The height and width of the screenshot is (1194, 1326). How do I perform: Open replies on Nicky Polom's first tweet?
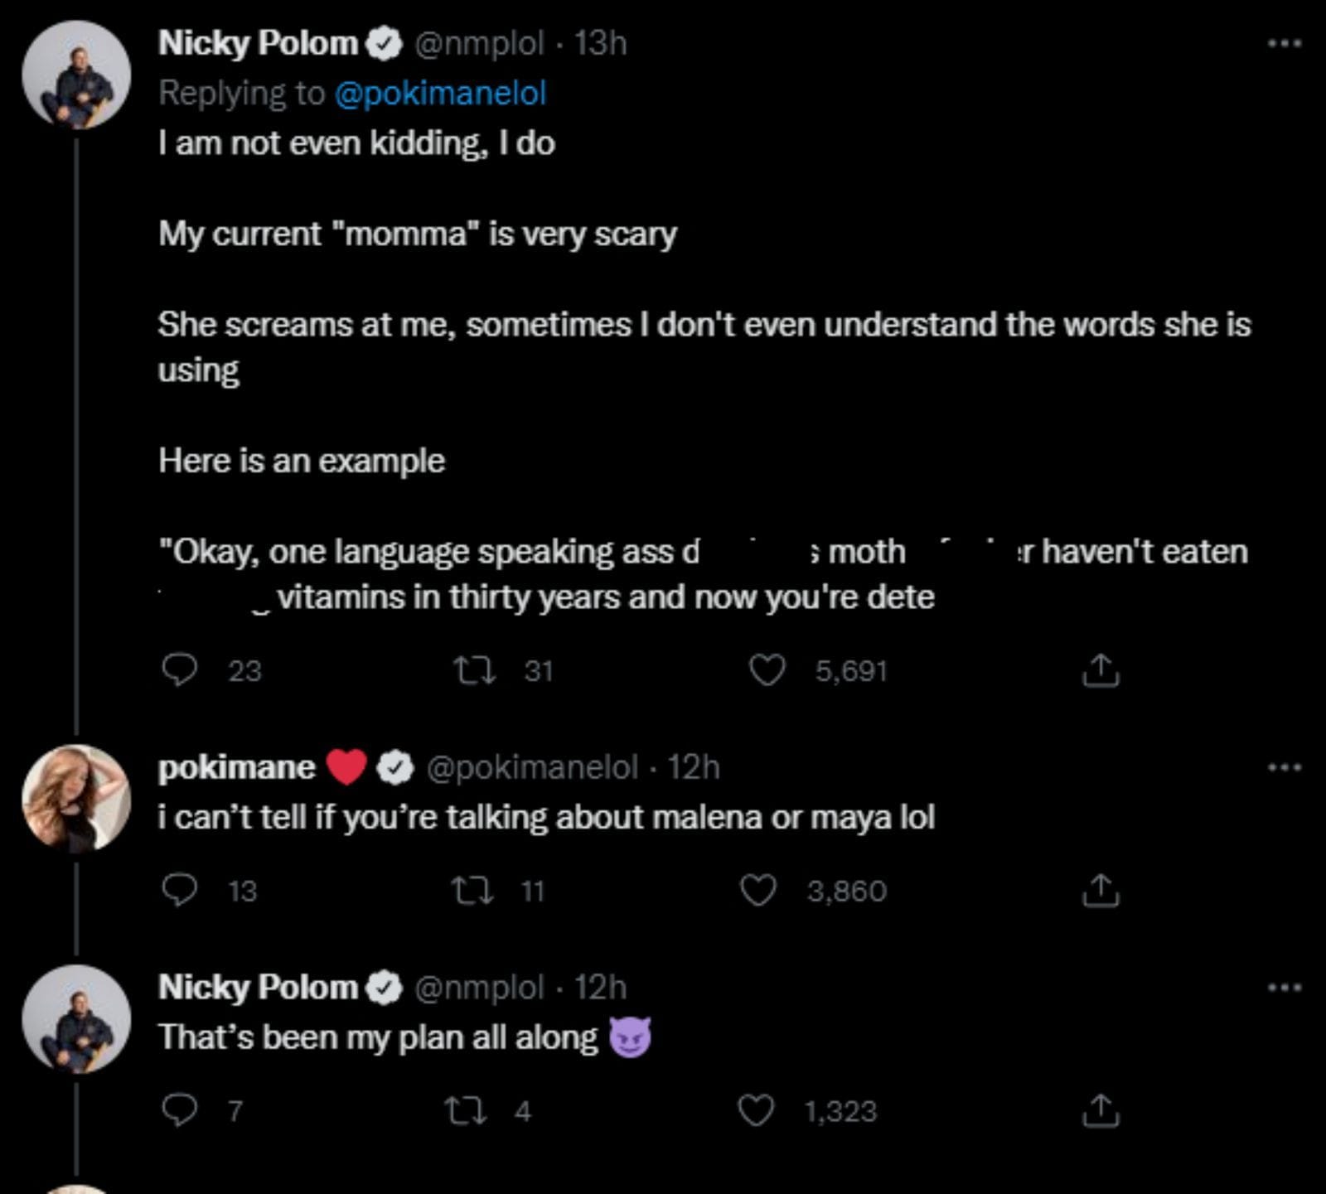tap(181, 671)
